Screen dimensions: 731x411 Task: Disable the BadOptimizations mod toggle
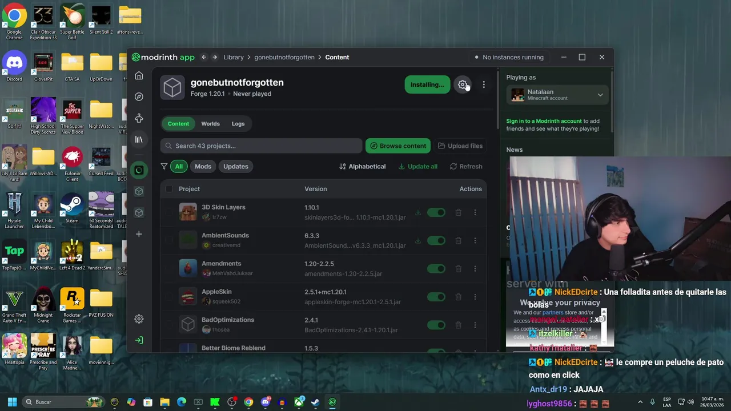(x=436, y=325)
